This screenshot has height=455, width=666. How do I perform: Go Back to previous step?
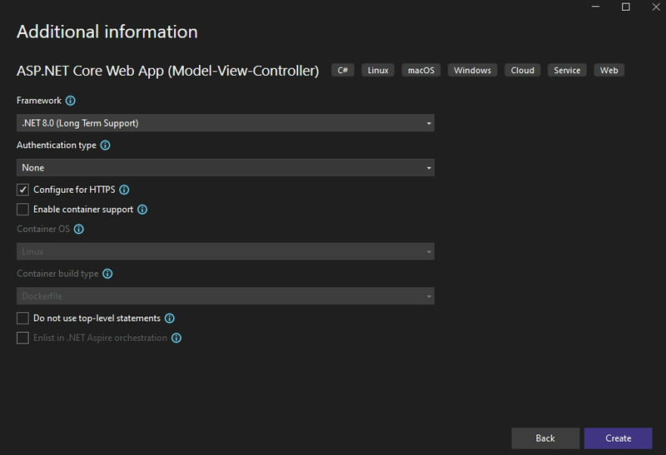[x=545, y=438]
